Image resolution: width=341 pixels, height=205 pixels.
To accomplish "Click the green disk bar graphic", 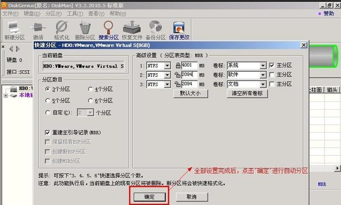I will (x=324, y=56).
